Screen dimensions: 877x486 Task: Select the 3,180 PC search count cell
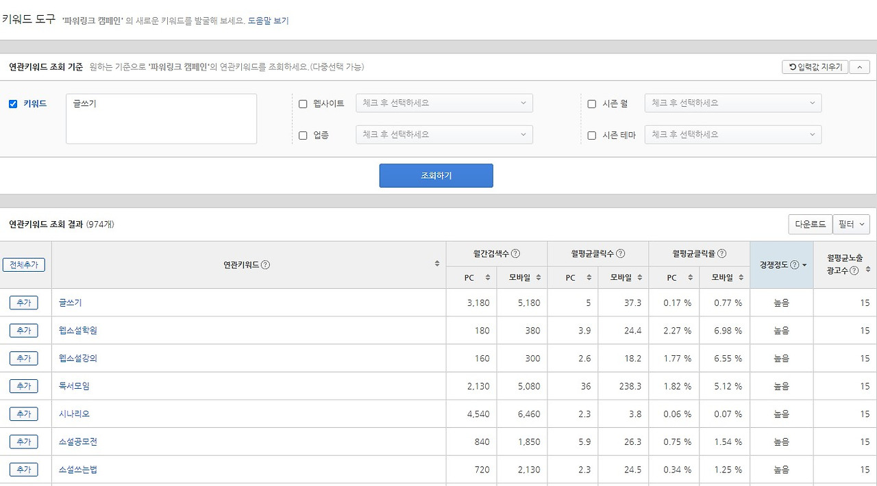point(471,303)
